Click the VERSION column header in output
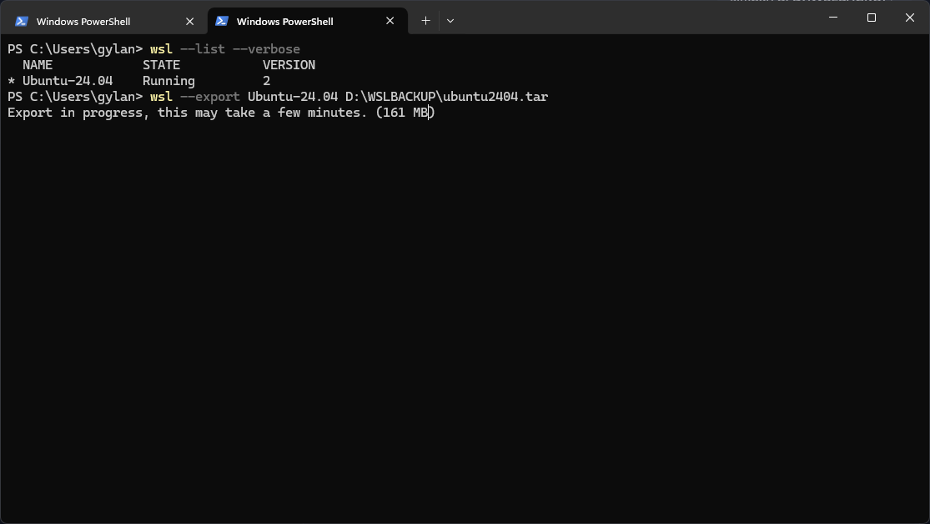Screen dimensions: 930x524 click(289, 65)
